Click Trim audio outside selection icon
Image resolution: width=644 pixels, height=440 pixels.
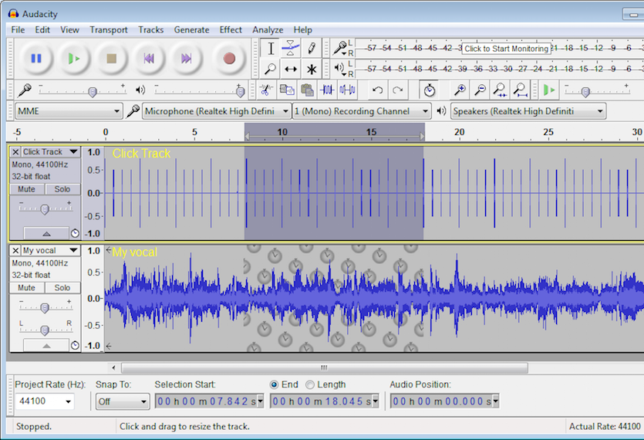tap(327, 90)
